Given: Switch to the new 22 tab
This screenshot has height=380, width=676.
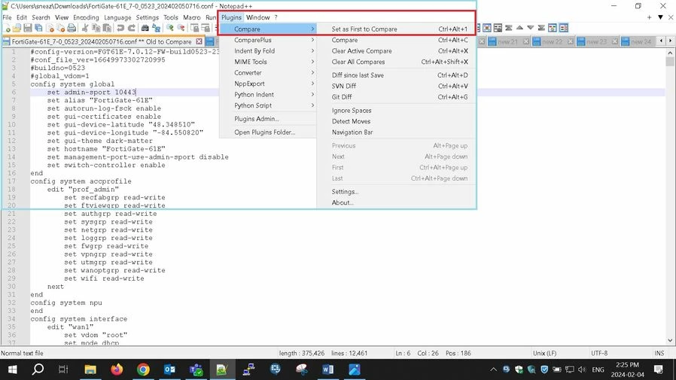Looking at the screenshot, I should point(552,42).
